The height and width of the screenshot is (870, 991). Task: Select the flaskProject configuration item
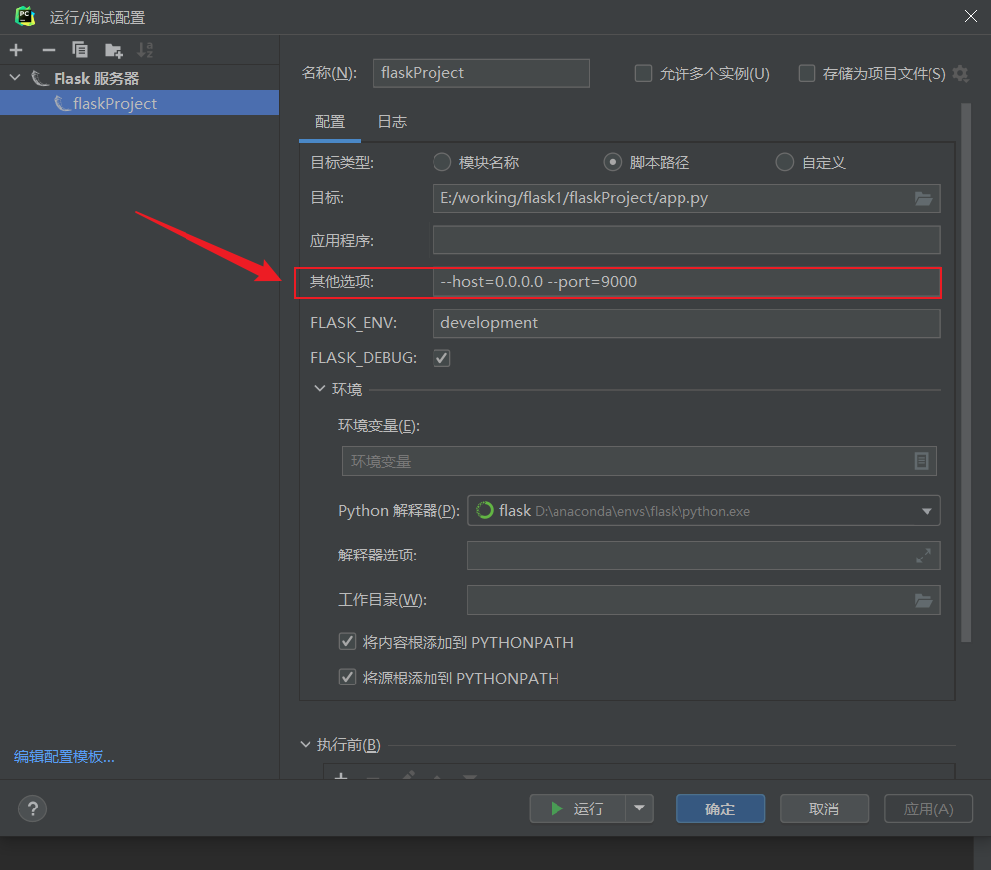pyautogui.click(x=114, y=103)
